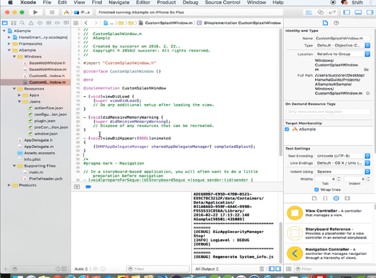Screen dimensions: 376x278
Task: Click the file Name field in inspector
Action: tap(342, 38)
